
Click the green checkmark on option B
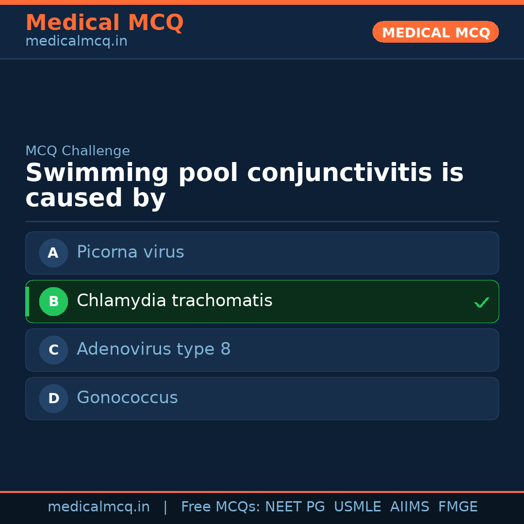point(481,302)
